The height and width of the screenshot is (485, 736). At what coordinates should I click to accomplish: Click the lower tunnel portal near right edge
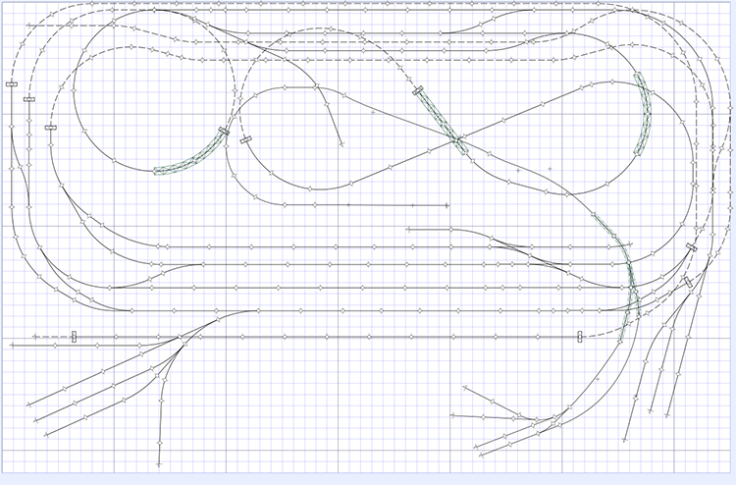click(x=688, y=282)
